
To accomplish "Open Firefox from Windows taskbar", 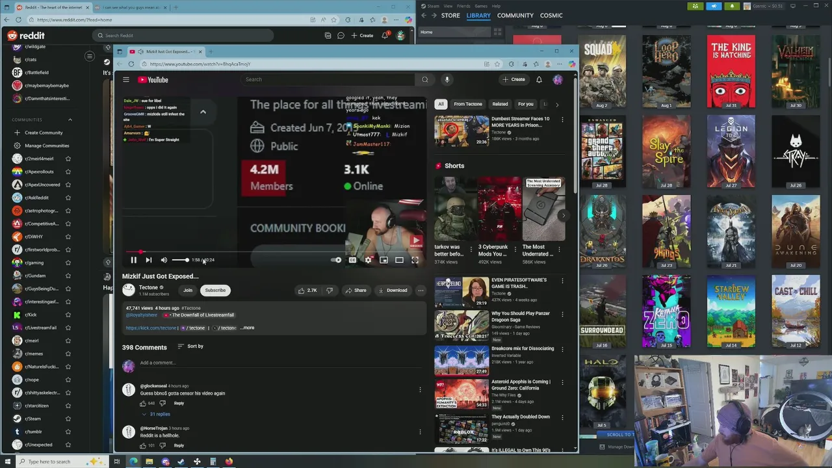I will coord(229,461).
